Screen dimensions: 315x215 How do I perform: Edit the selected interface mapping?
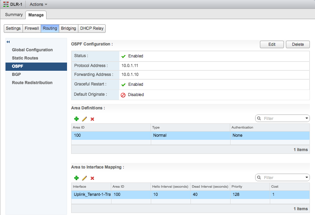84,178
